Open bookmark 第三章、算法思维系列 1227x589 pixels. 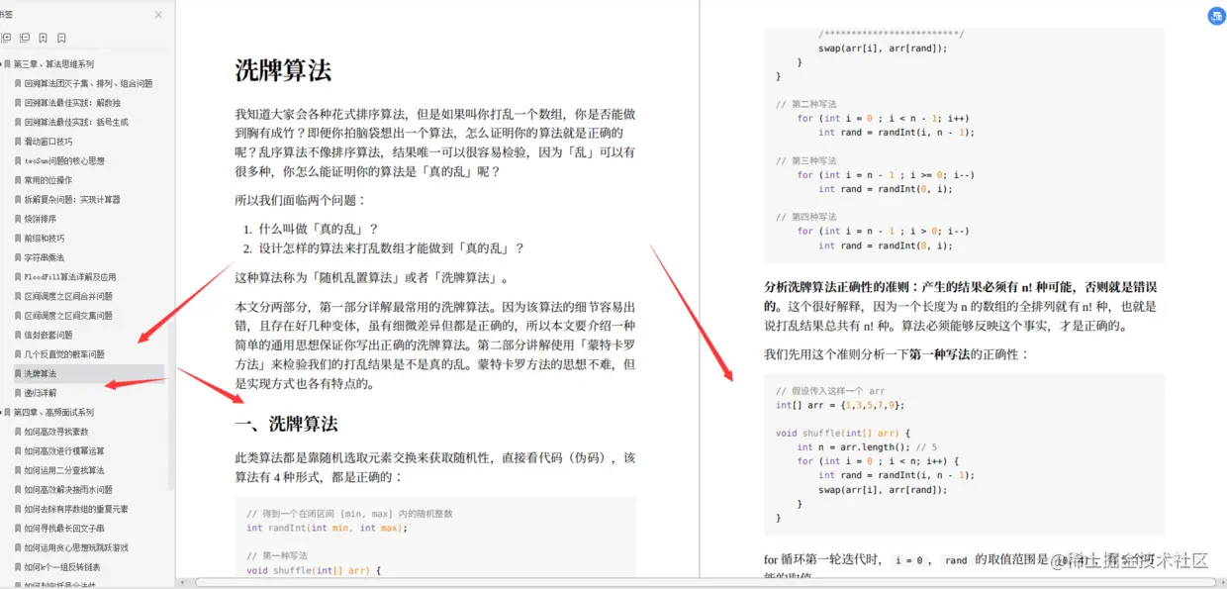click(x=53, y=63)
